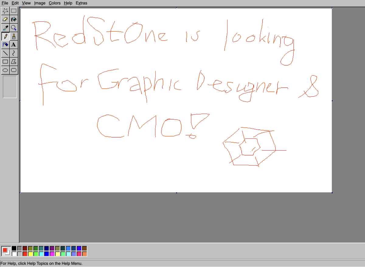Select the Text tool

click(14, 44)
